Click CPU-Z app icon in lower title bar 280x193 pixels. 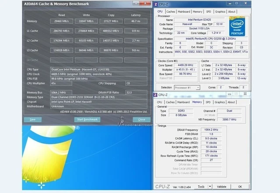(x=155, y=95)
